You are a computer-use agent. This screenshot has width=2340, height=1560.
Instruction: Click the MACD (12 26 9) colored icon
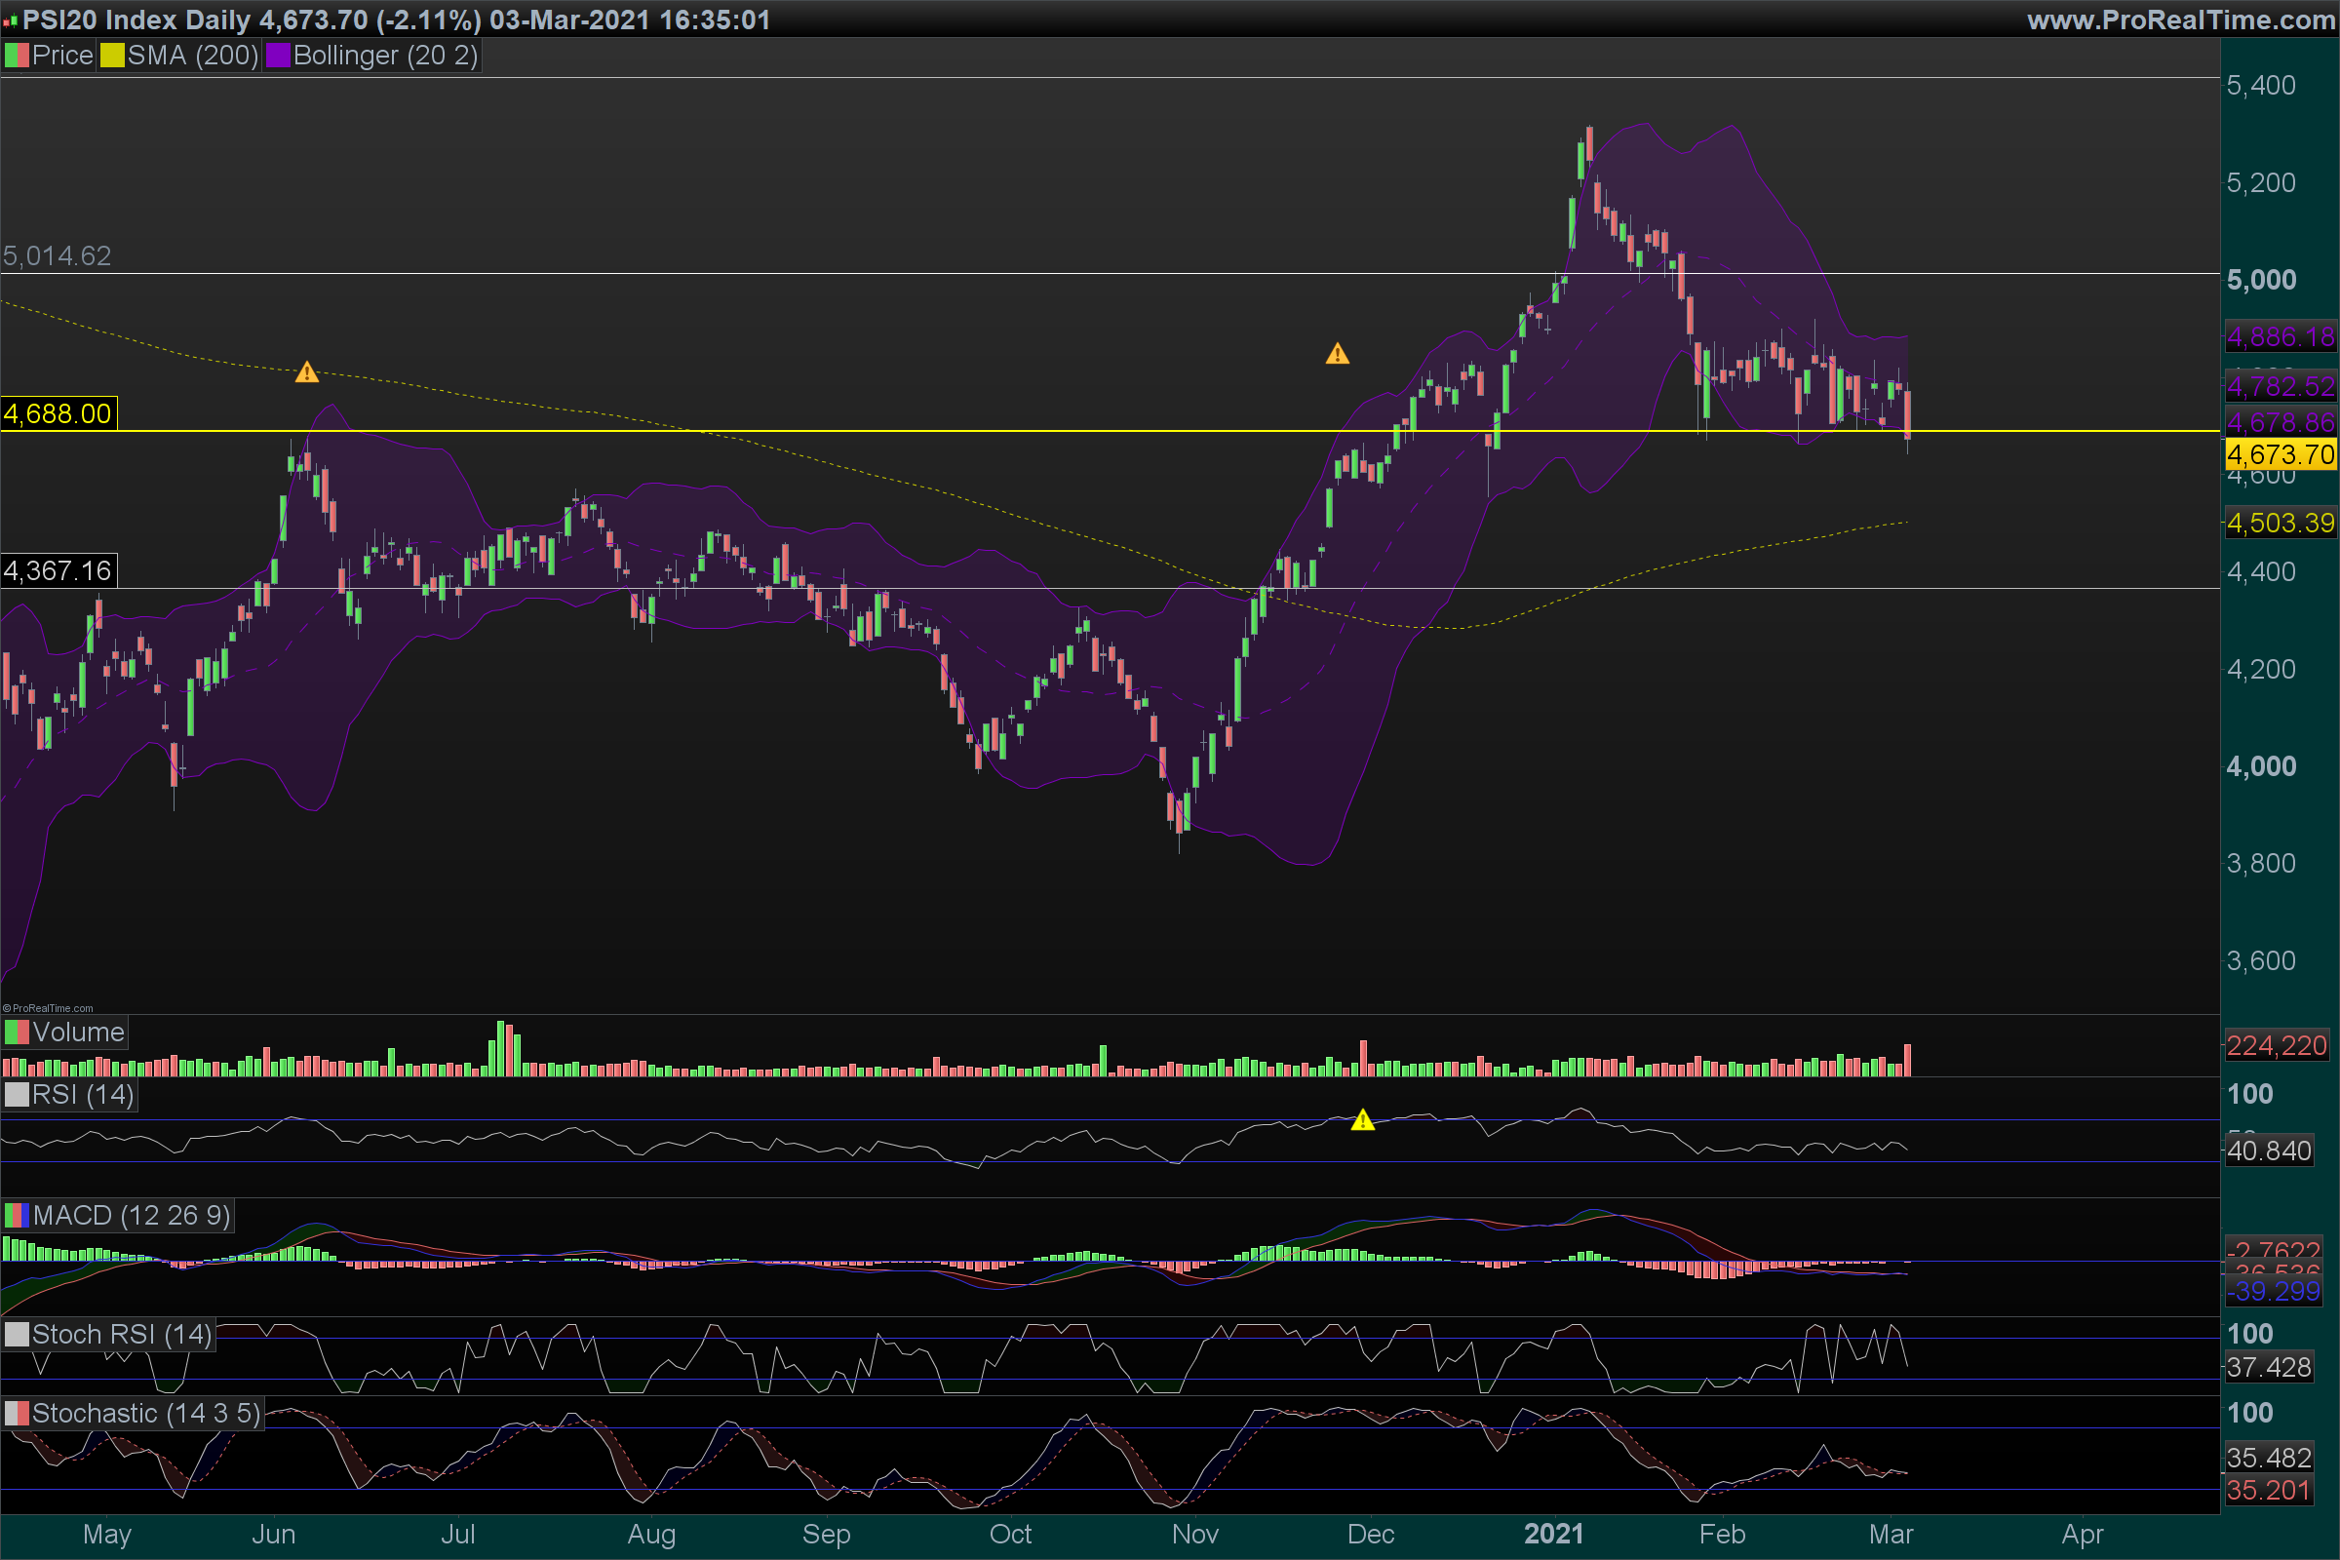tap(16, 1216)
